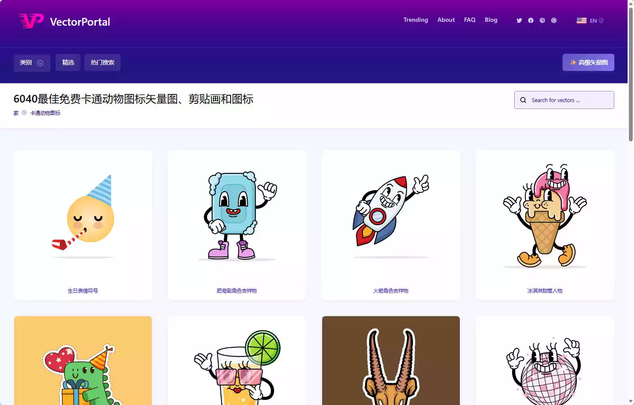Click the sparkle icon on 高级矢量图 button

click(573, 62)
